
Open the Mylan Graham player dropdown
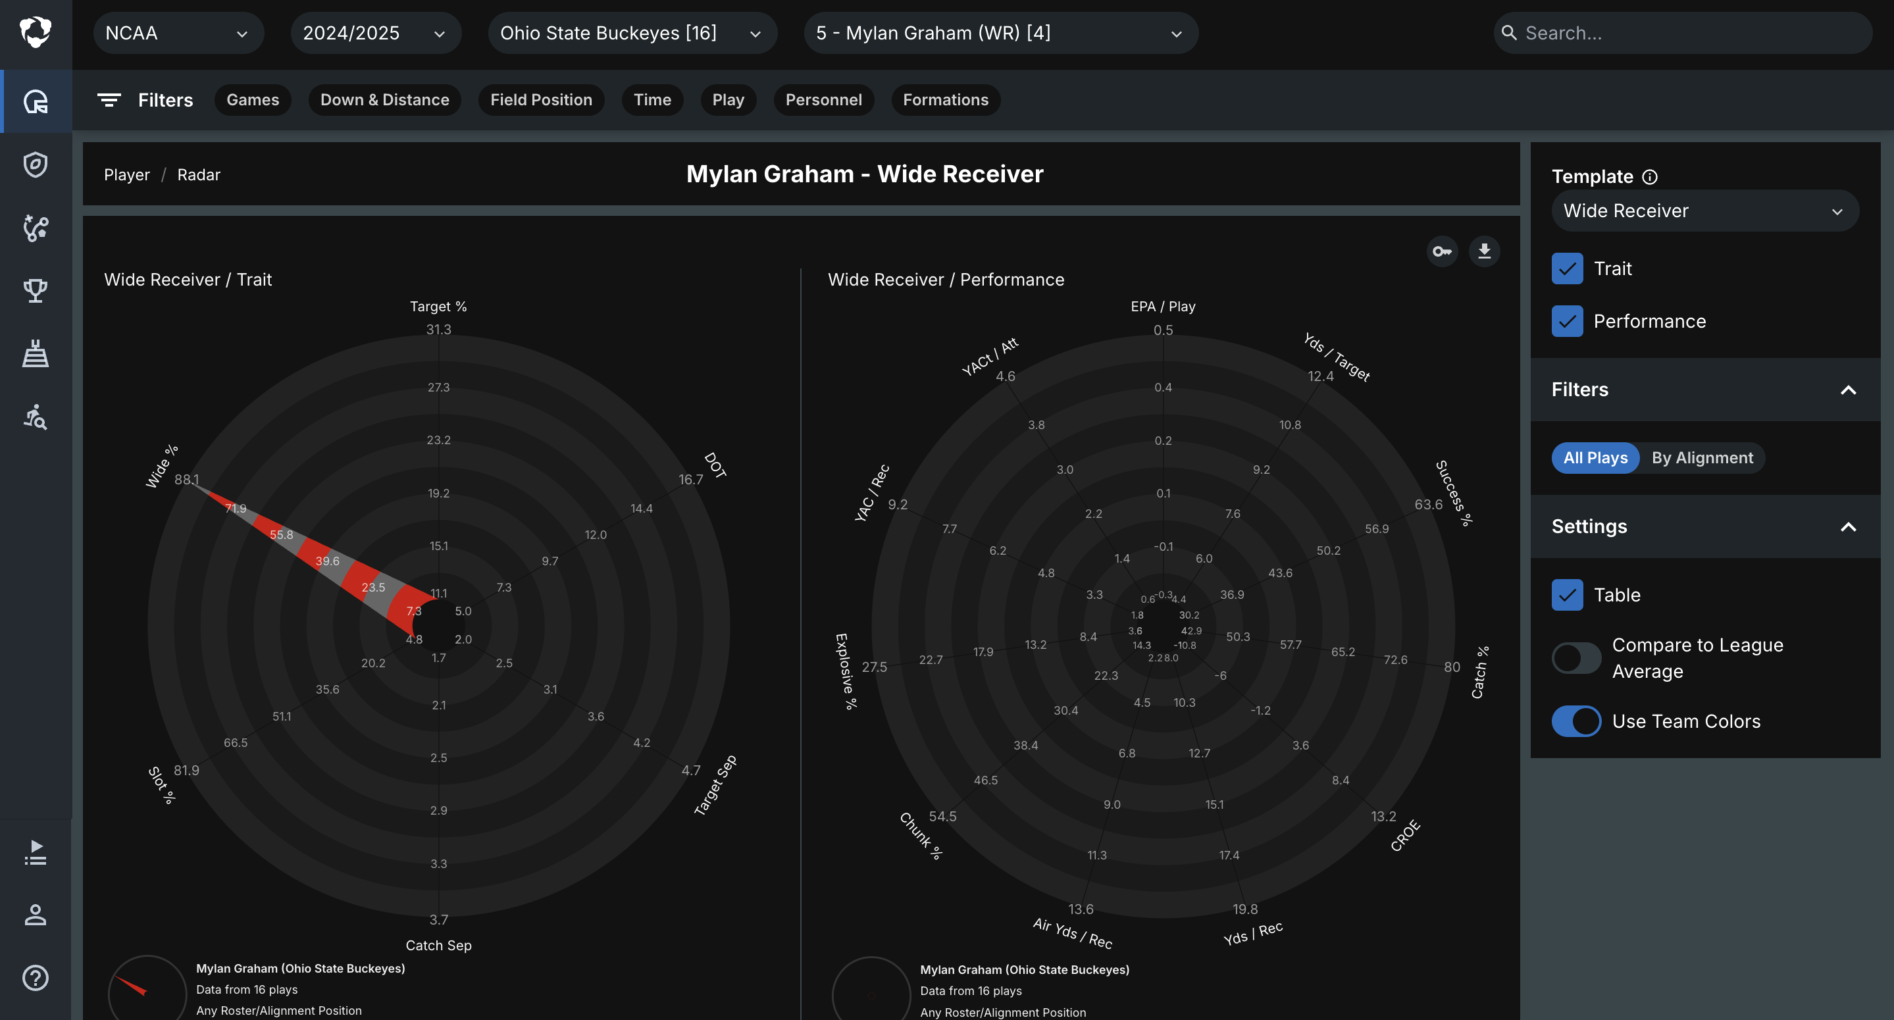coord(1001,33)
